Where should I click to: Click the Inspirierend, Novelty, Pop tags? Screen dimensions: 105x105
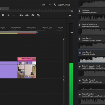coord(90,27)
